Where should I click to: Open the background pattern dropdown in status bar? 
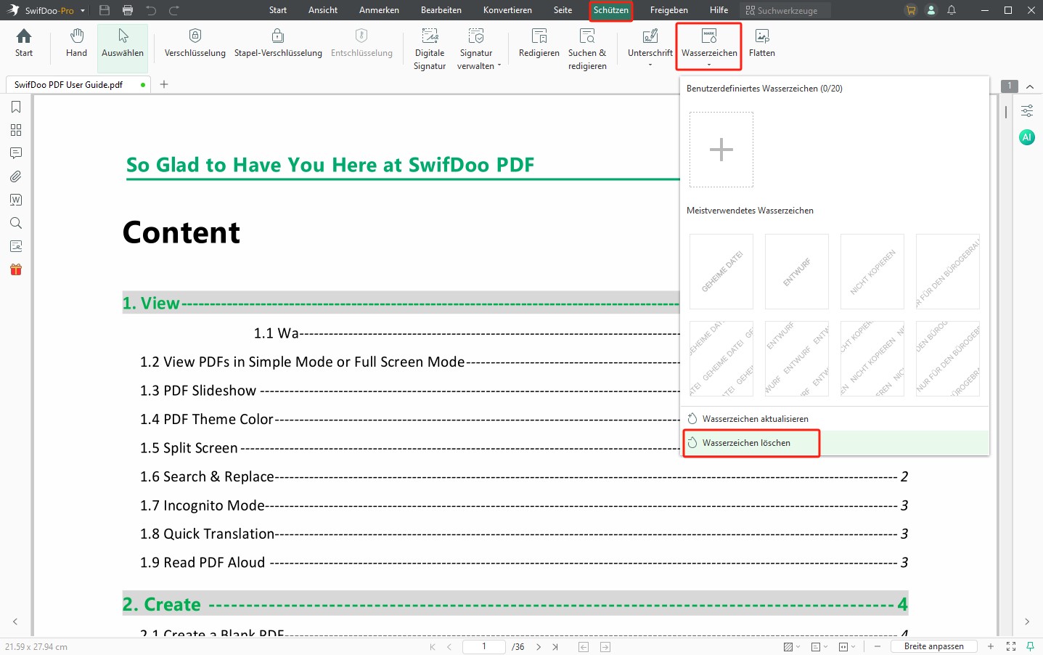click(x=792, y=646)
